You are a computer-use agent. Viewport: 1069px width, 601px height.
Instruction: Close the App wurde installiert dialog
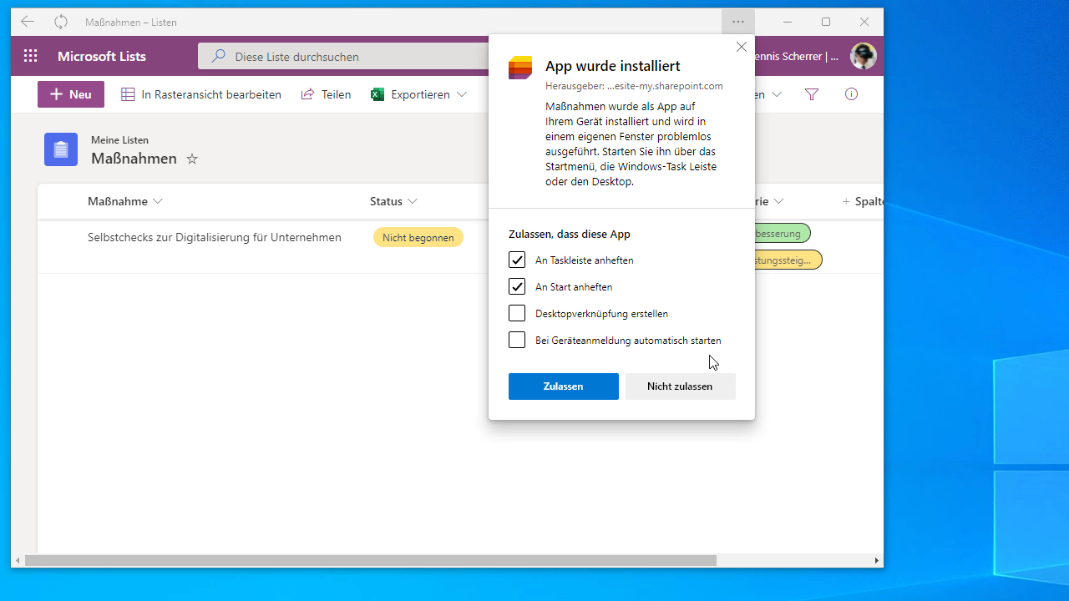(741, 48)
